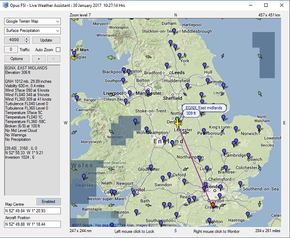Click the blue station pin near Ipswich

(x=248, y=156)
